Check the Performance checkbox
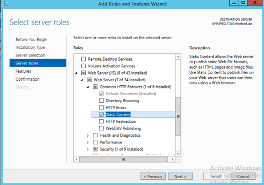The height and width of the screenshot is (185, 264). pos(95,142)
